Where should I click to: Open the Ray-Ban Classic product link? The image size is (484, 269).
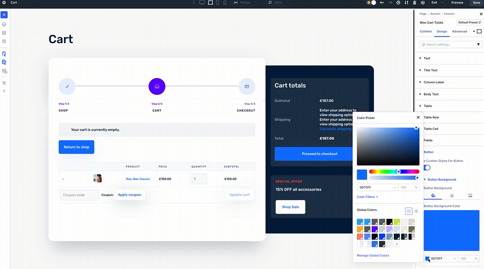138,179
